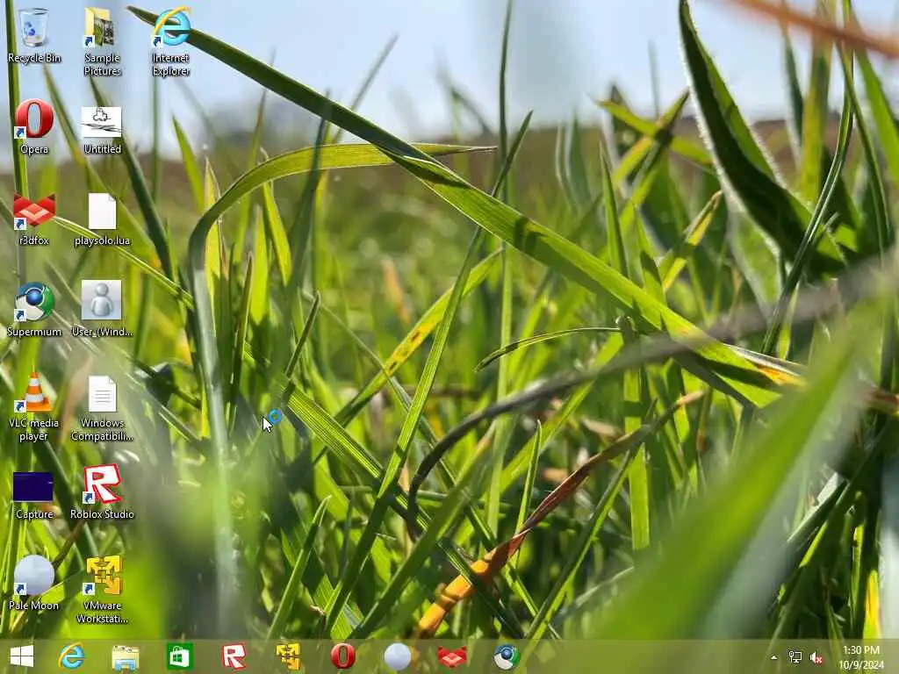Open the Windows Start button
Screen dimensions: 899x674
tap(22, 656)
